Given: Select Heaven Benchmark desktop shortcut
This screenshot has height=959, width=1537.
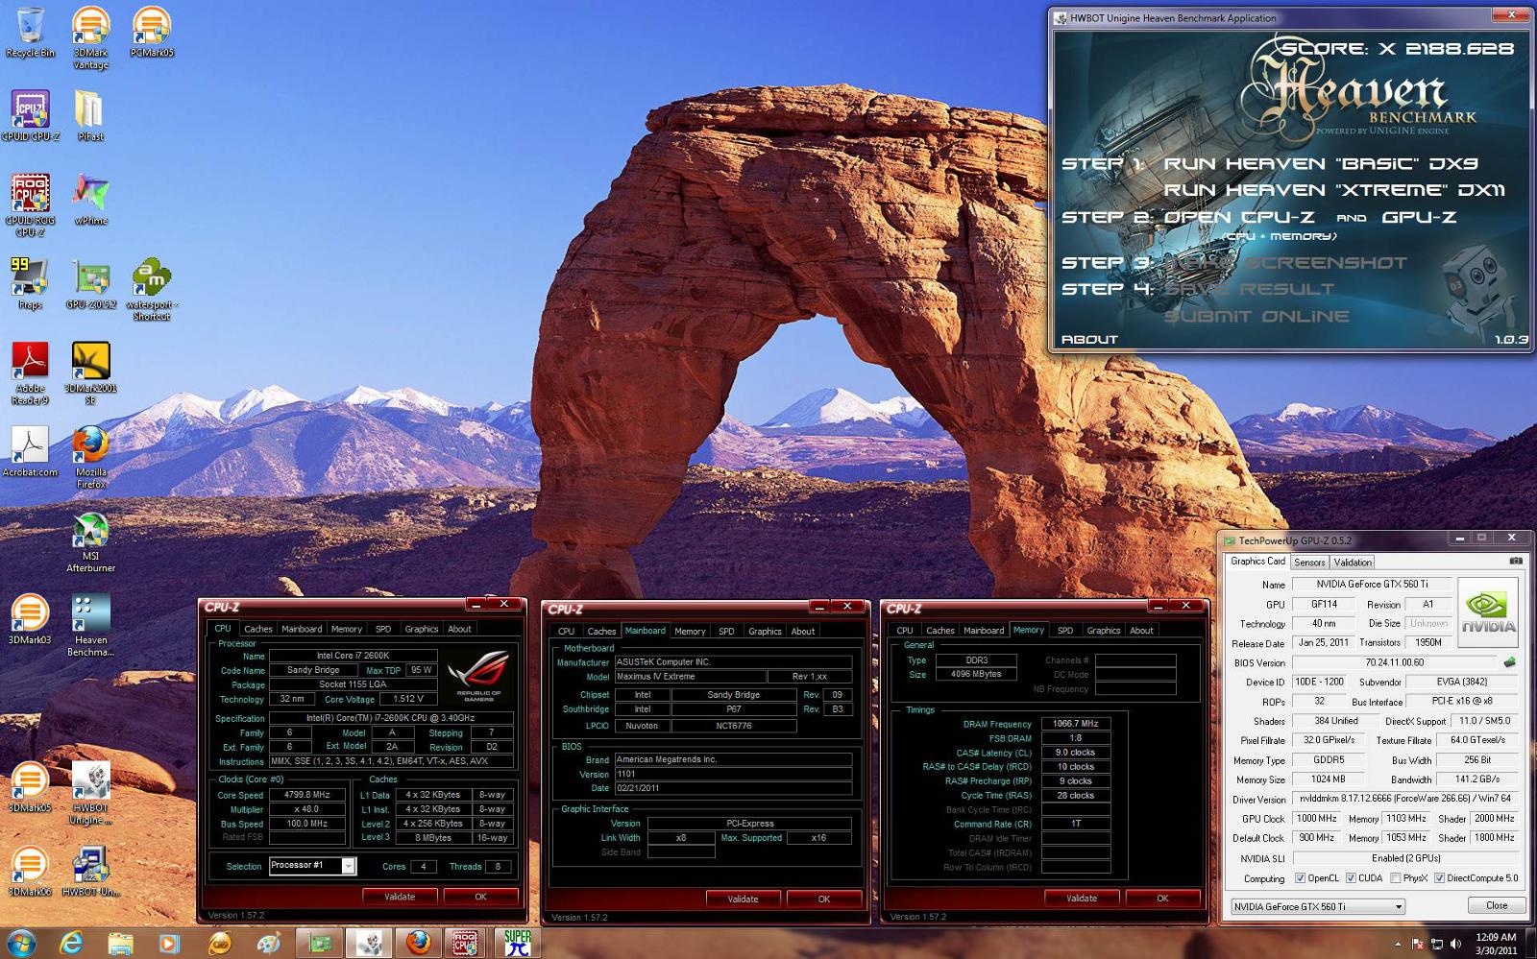Looking at the screenshot, I should point(90,625).
